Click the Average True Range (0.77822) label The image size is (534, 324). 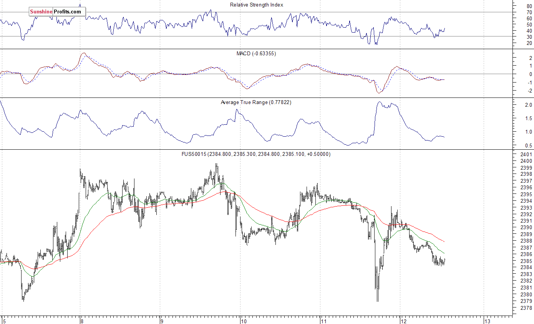(x=256, y=102)
